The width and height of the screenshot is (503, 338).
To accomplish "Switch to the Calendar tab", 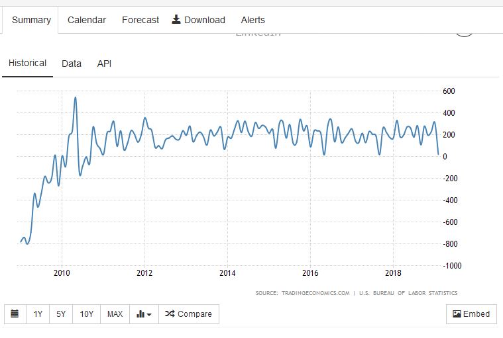I will [86, 20].
